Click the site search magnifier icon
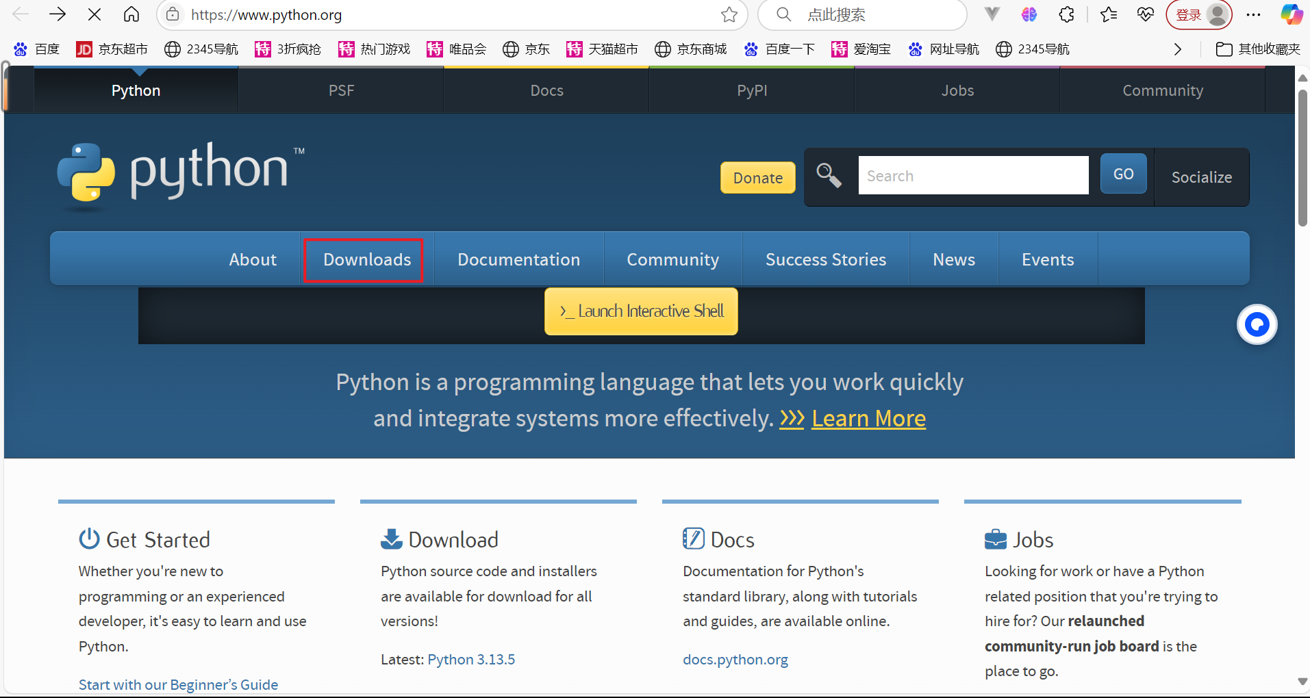 pyautogui.click(x=829, y=175)
